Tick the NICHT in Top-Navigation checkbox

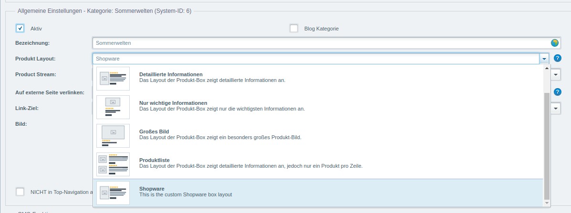coord(20,192)
